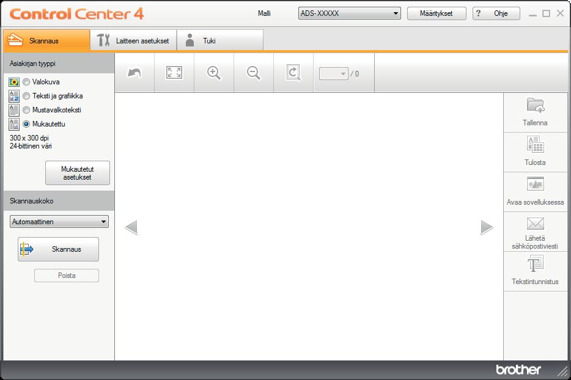Select the Teksti ja grafiikka radio button
The image size is (571, 380).
26,96
